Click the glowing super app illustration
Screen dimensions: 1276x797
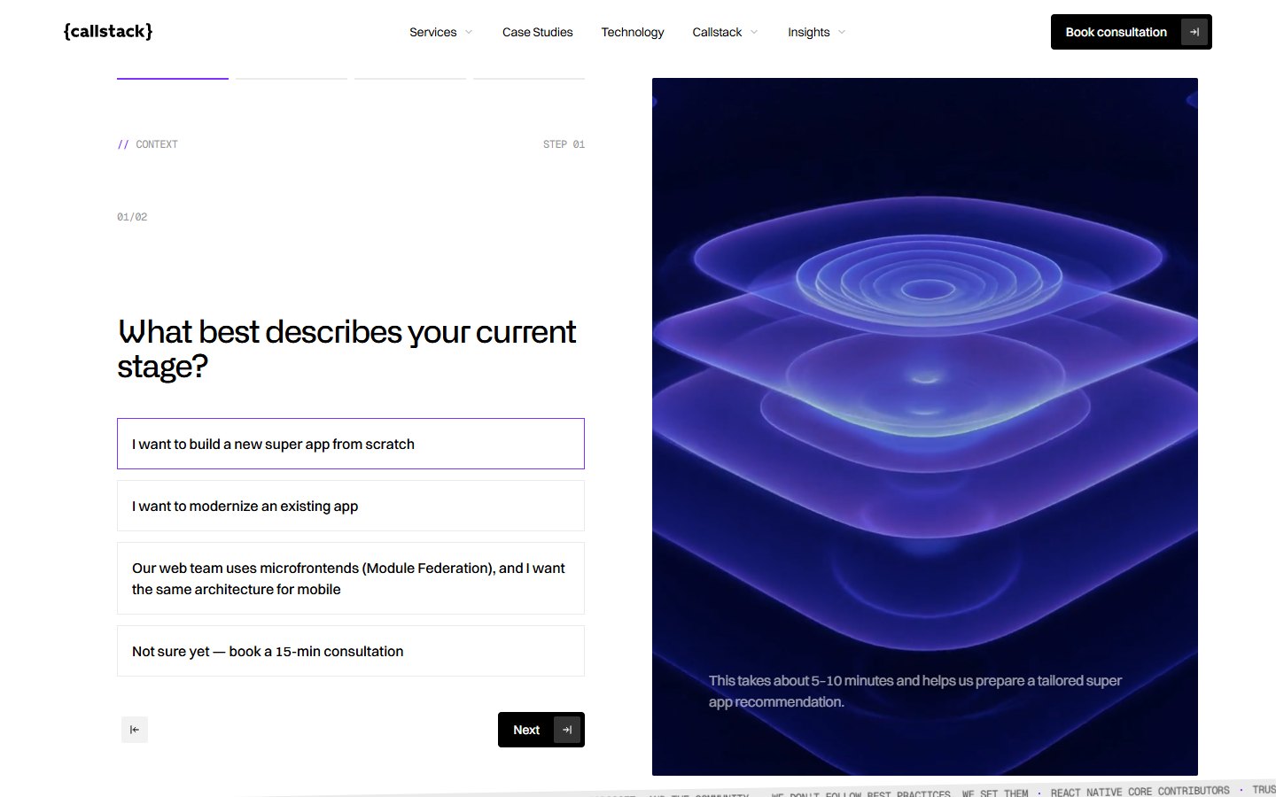(925, 427)
